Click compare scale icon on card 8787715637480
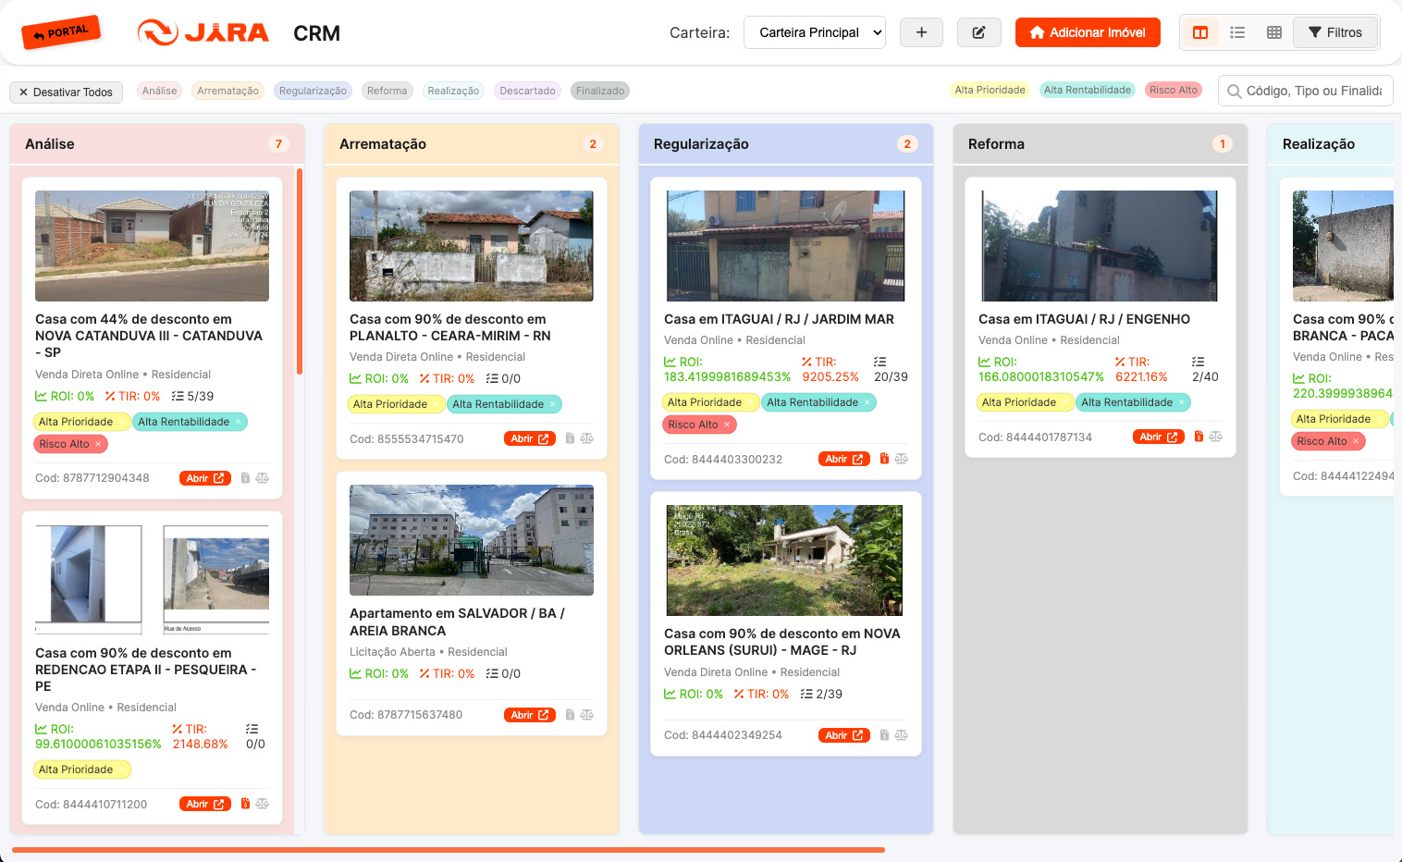Image resolution: width=1402 pixels, height=862 pixels. coord(586,715)
